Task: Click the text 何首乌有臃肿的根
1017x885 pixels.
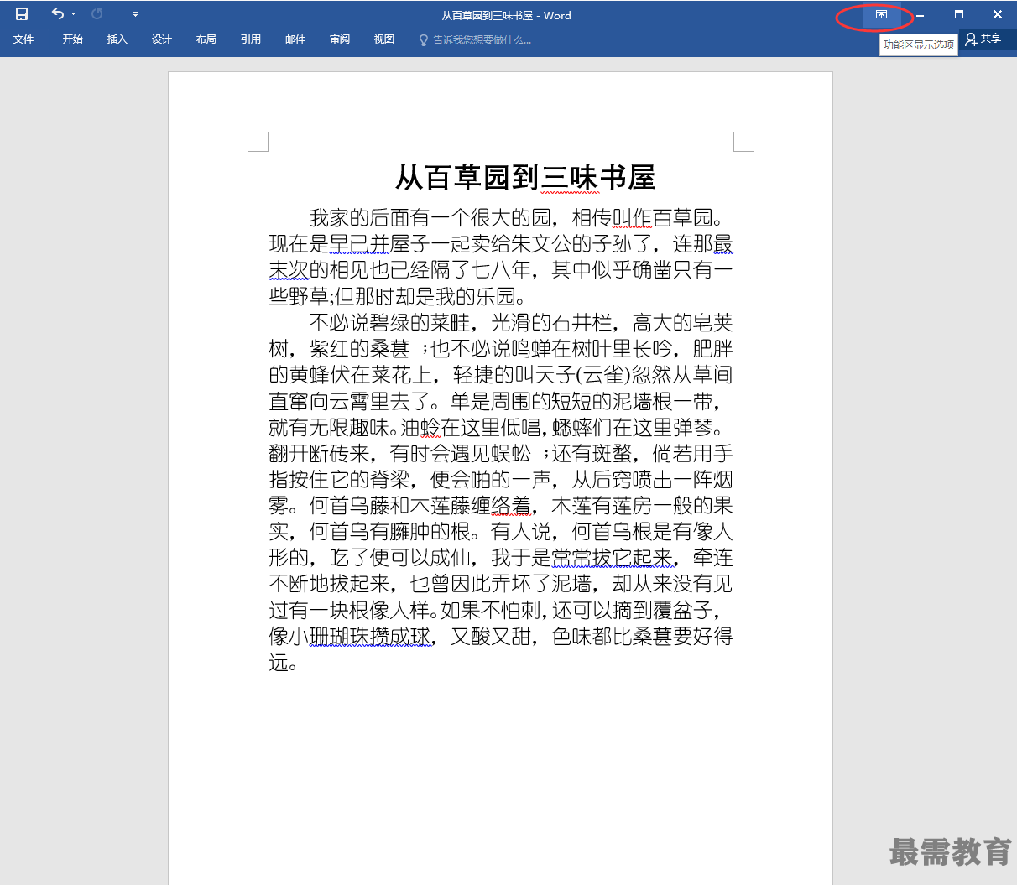Action: coord(390,532)
